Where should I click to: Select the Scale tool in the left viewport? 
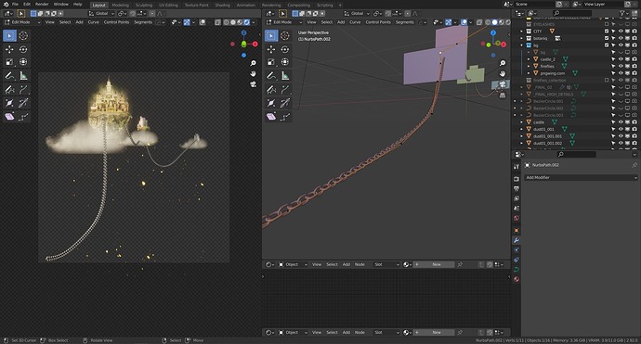[x=9, y=62]
